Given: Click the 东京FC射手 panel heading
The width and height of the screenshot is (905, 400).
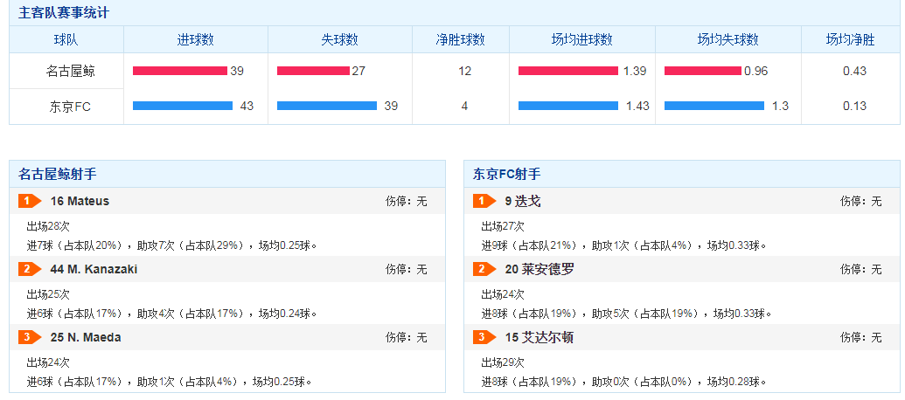Looking at the screenshot, I should [x=506, y=174].
